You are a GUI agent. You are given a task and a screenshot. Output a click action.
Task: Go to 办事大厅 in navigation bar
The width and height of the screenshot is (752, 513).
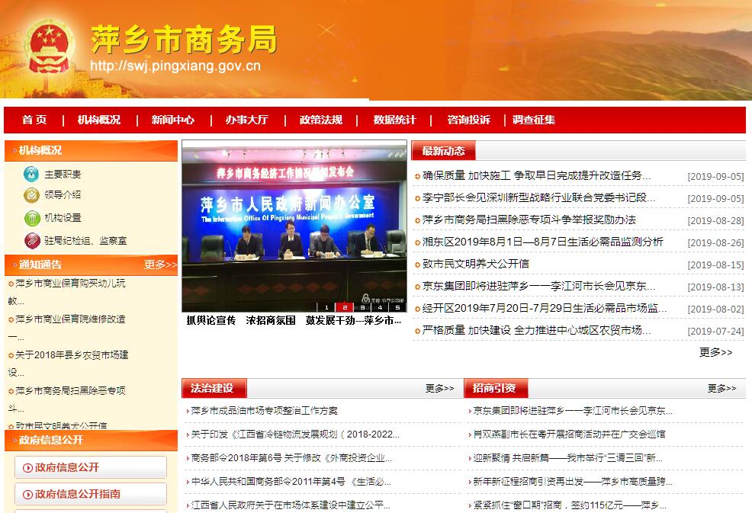click(x=246, y=120)
